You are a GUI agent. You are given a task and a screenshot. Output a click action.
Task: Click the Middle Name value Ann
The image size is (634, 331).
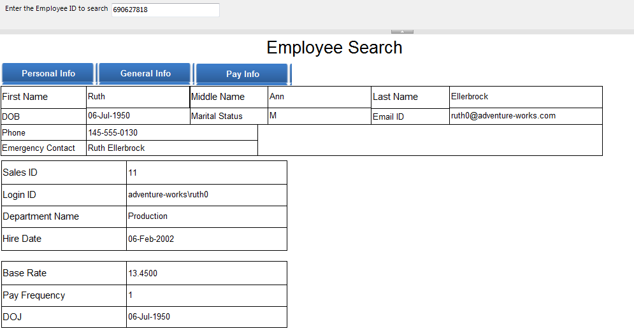click(x=277, y=97)
